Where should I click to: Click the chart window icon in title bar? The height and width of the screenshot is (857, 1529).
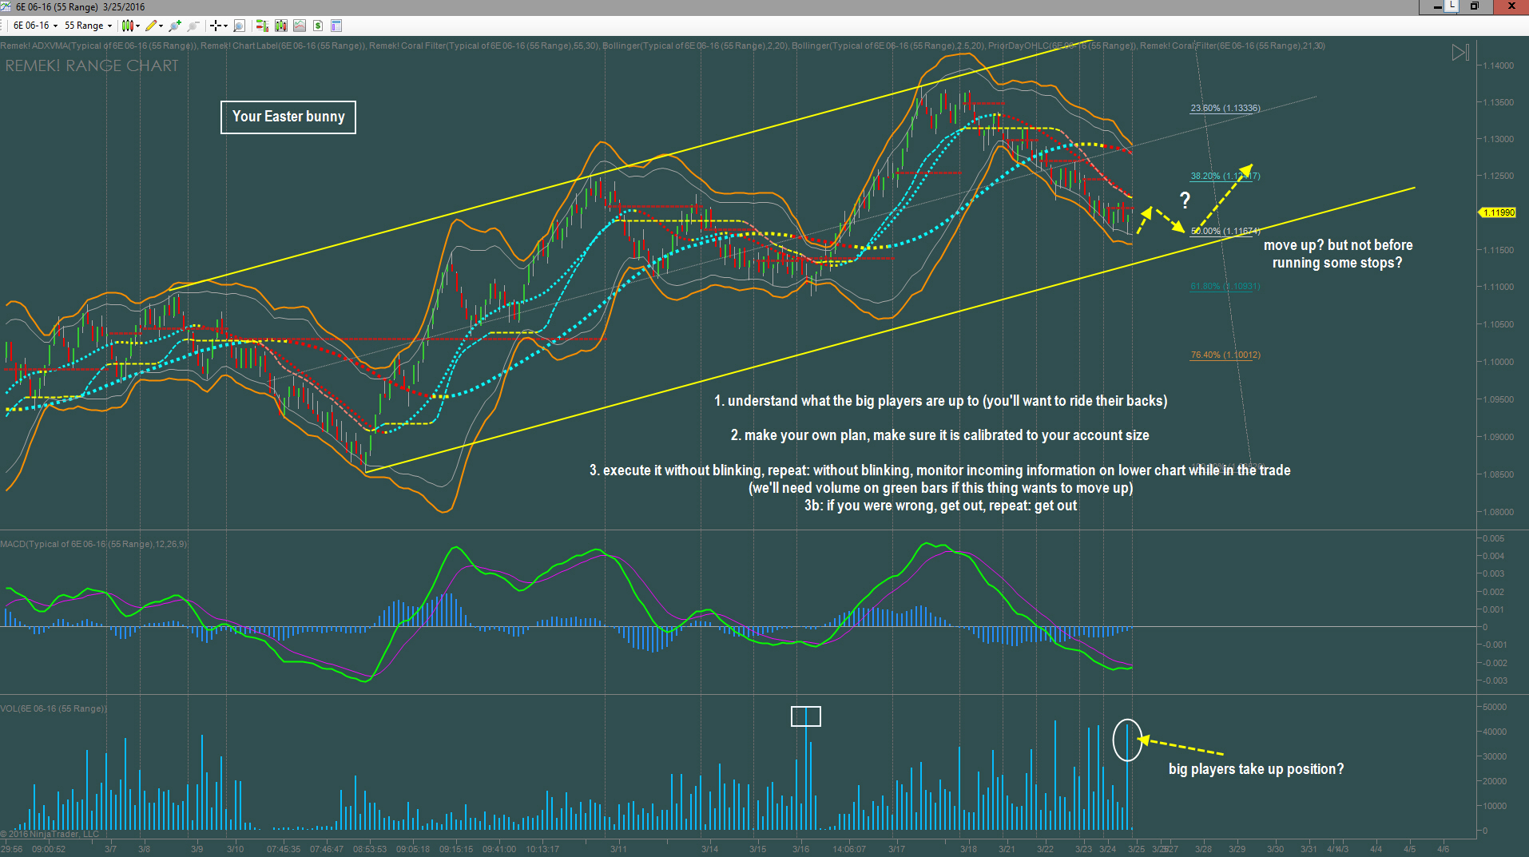pyautogui.click(x=6, y=6)
